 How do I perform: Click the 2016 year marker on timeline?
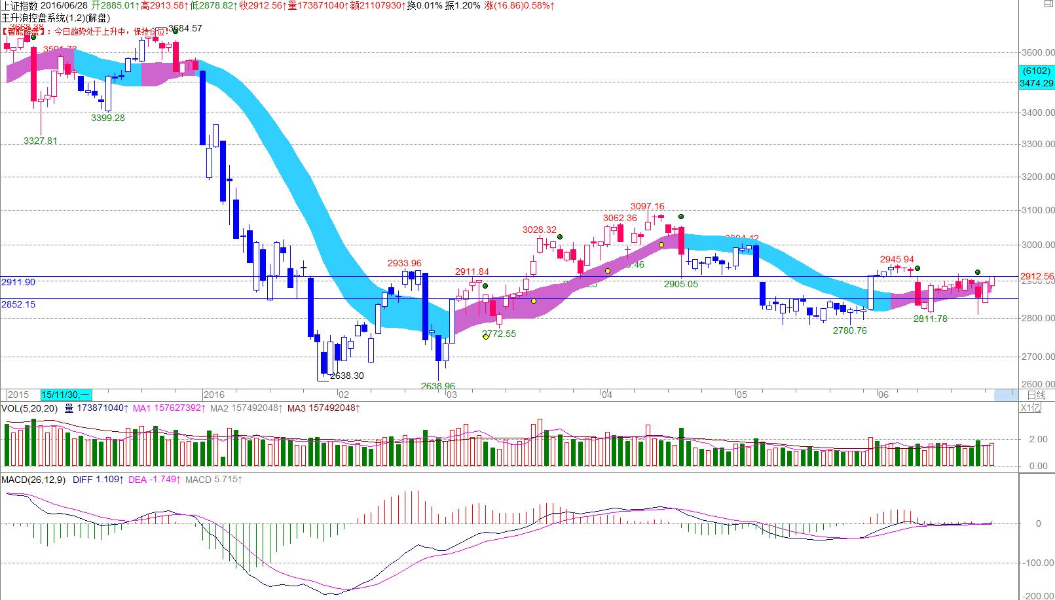click(213, 395)
